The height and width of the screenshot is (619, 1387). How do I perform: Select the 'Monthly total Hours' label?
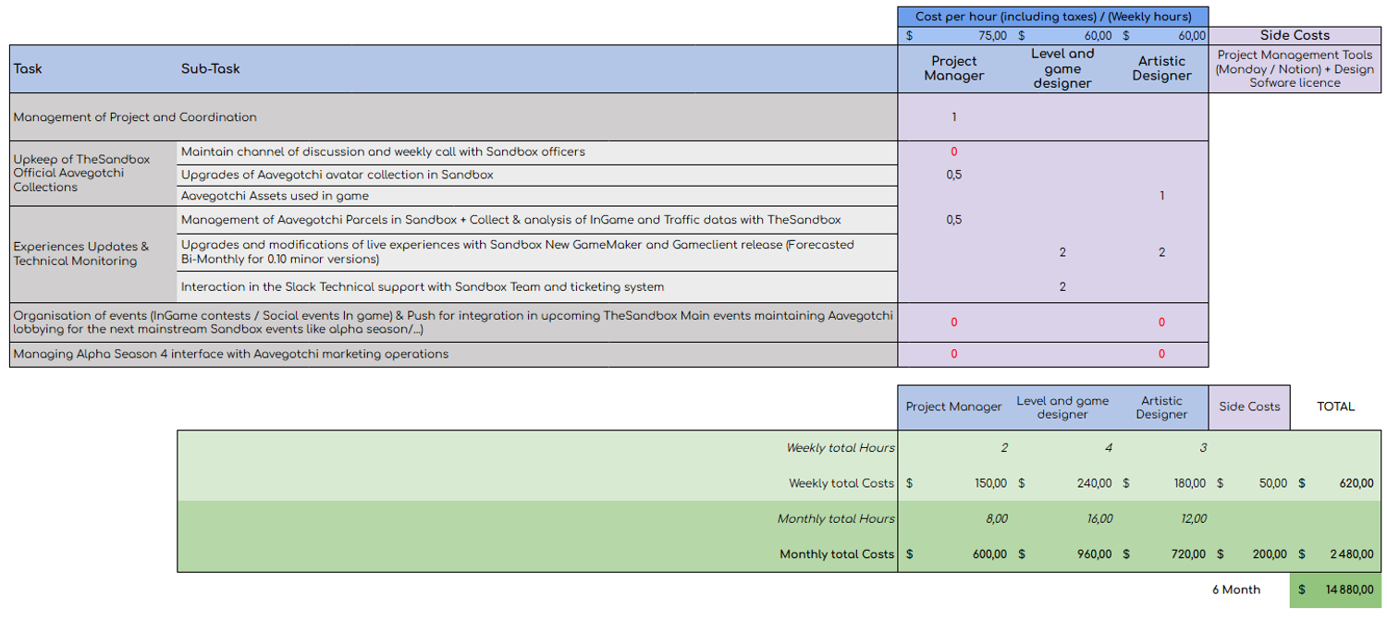tap(836, 518)
